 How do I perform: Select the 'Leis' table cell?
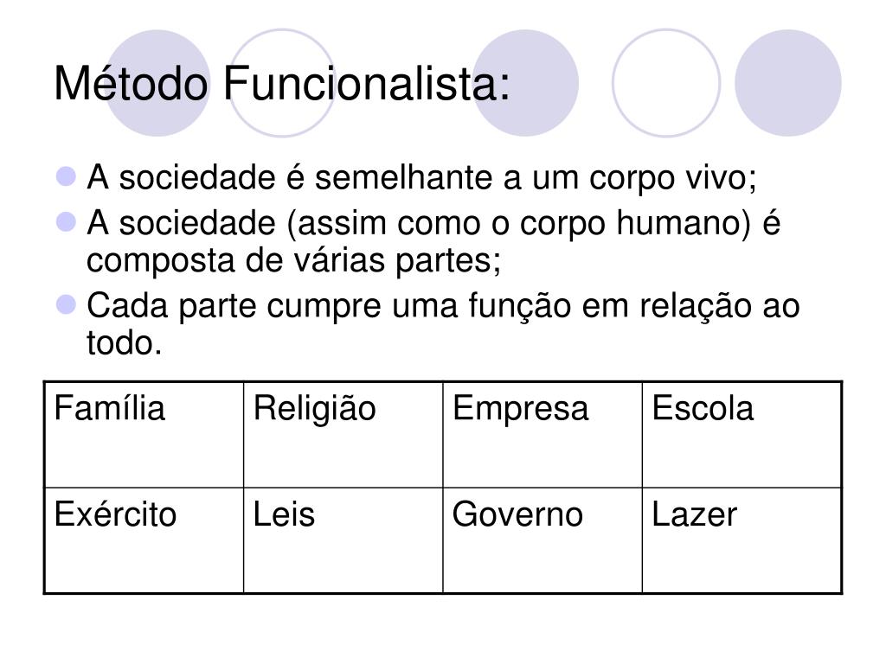[x=343, y=540]
